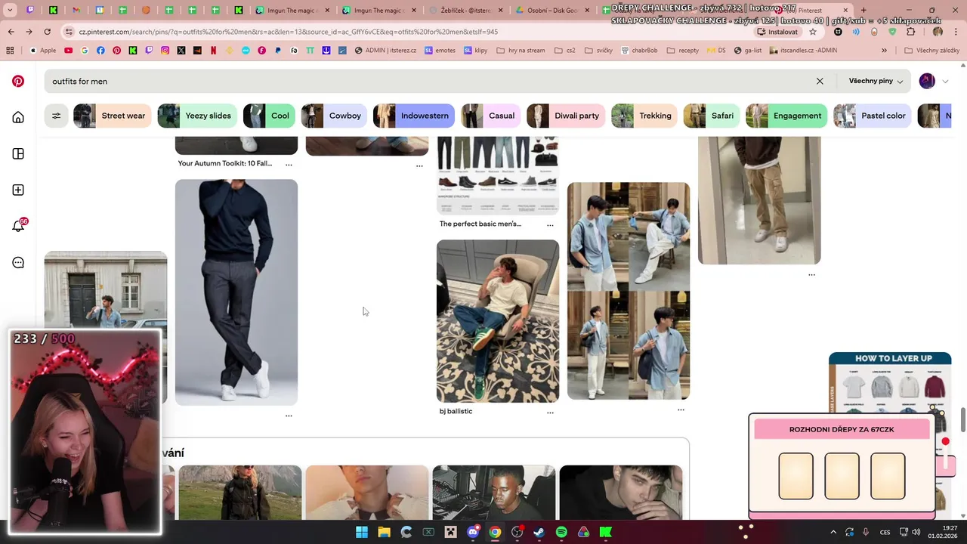The height and width of the screenshot is (544, 967).
Task: Open the recepty bookmark folder
Action: coord(682,51)
